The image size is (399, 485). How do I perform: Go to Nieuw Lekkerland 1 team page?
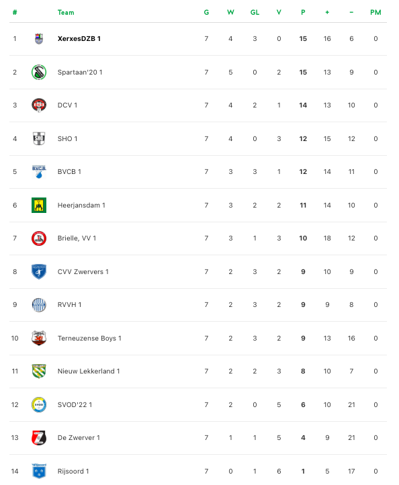[89, 371]
